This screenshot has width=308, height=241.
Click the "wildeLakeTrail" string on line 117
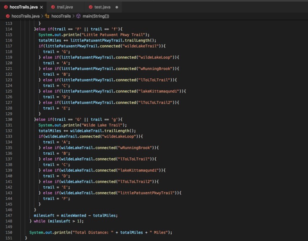click(141, 46)
